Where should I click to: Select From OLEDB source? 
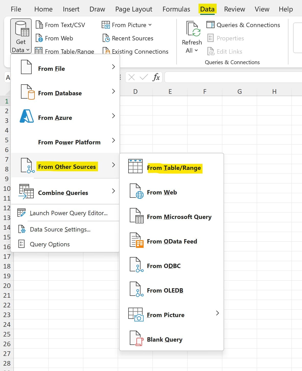point(165,290)
